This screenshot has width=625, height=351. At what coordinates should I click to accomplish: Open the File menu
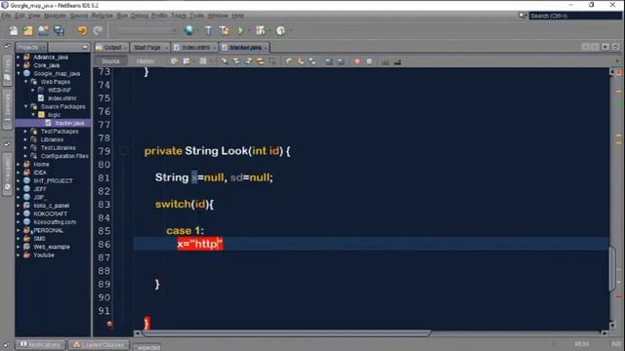click(6, 16)
